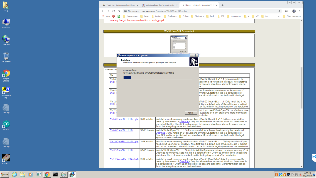Go back using Chrome's back arrow
This screenshot has height=178, width=316.
click(x=103, y=11)
